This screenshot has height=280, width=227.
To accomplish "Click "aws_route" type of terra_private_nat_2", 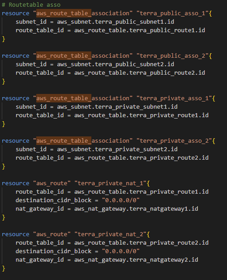I will pyautogui.click(x=52, y=234).
